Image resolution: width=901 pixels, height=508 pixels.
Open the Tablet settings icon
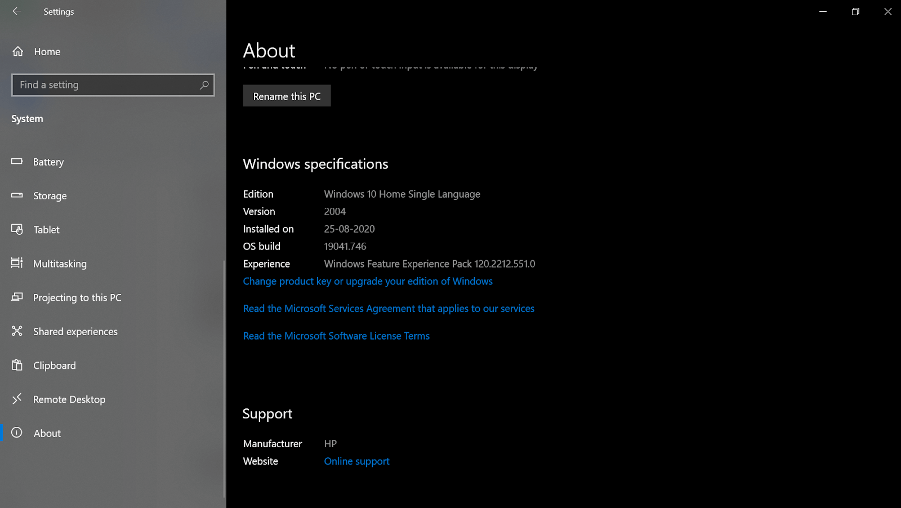(17, 229)
